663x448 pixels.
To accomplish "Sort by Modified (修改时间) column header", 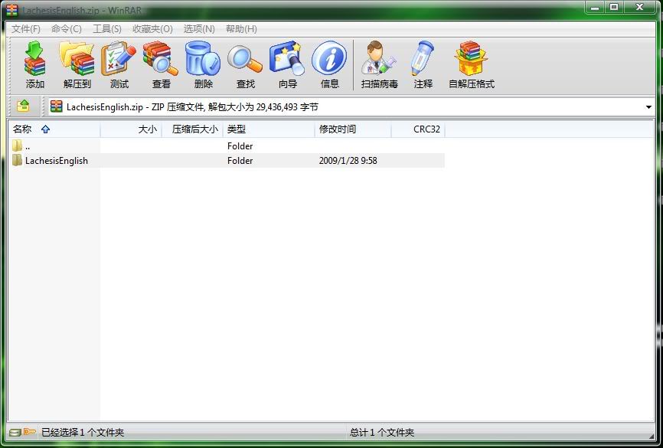I will click(353, 129).
